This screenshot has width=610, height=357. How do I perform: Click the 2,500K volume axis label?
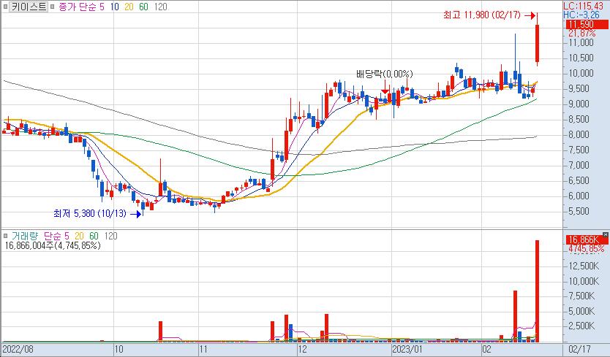coord(581,326)
